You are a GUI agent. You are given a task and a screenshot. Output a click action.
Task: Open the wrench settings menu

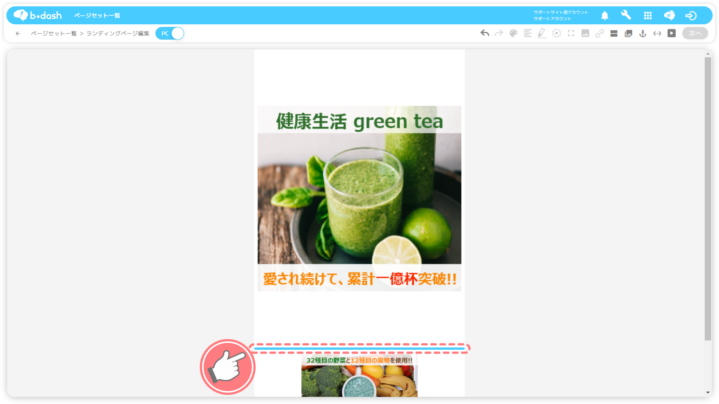click(x=626, y=15)
